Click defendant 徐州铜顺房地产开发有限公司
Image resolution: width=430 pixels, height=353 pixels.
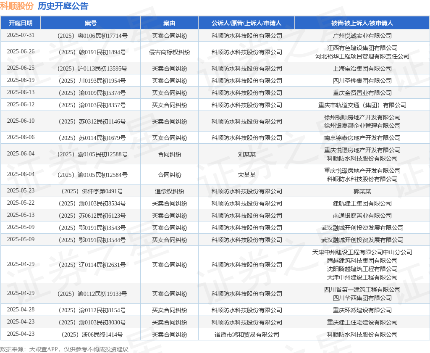(x=362, y=118)
